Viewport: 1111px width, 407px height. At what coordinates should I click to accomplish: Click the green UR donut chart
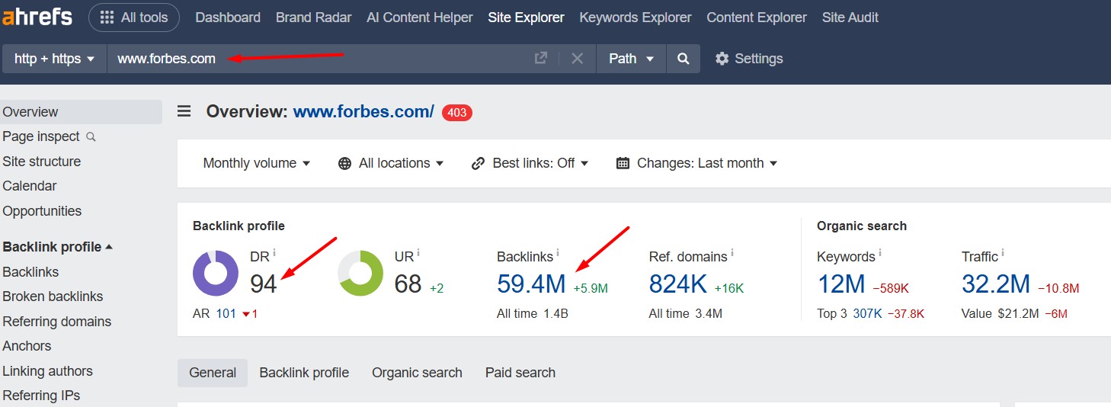coord(360,273)
